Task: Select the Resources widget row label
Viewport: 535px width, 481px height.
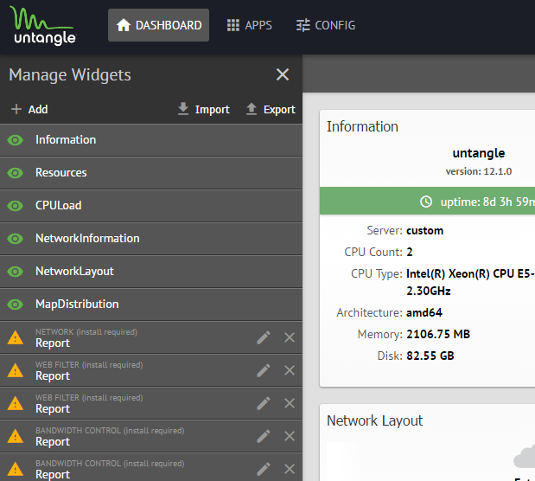Action: (x=61, y=172)
